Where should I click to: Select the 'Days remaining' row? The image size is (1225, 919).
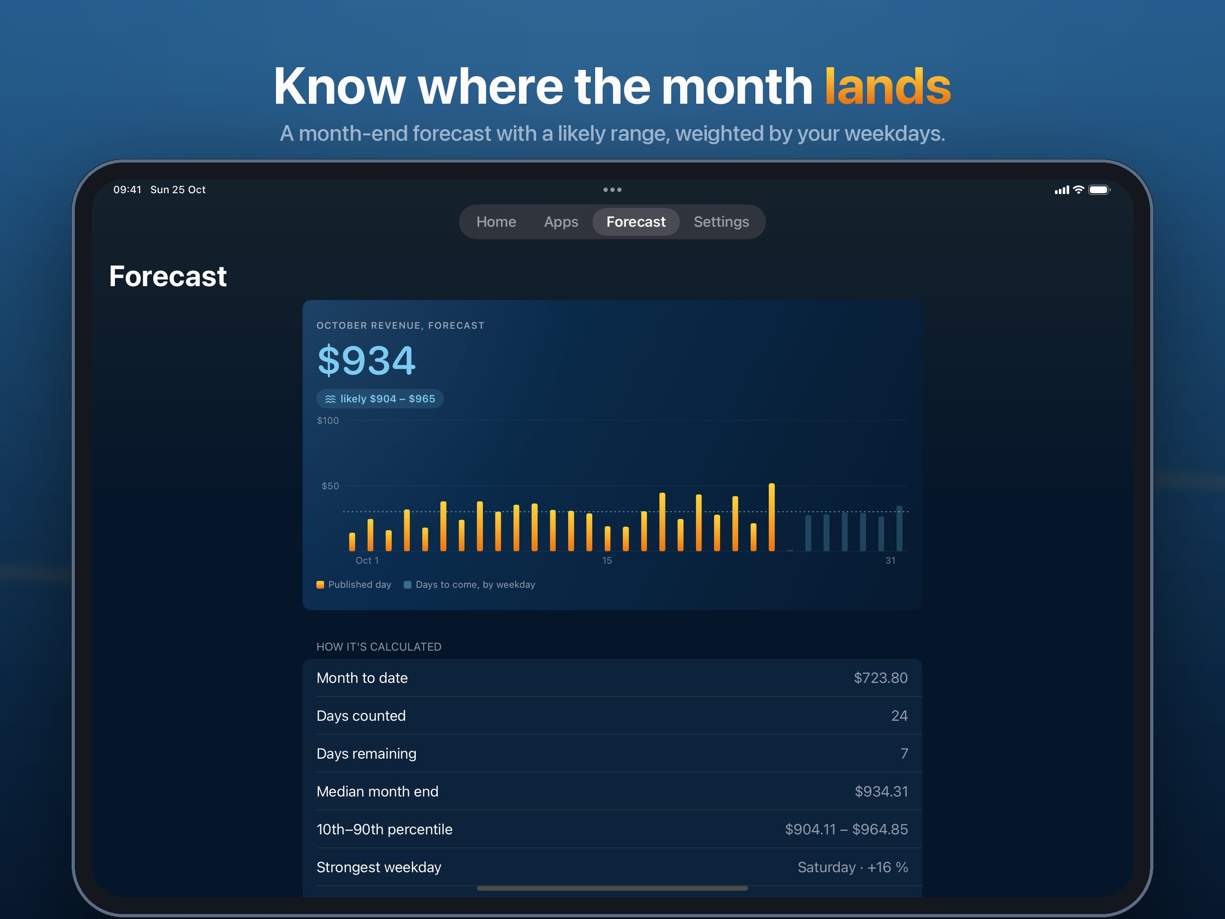(612, 753)
